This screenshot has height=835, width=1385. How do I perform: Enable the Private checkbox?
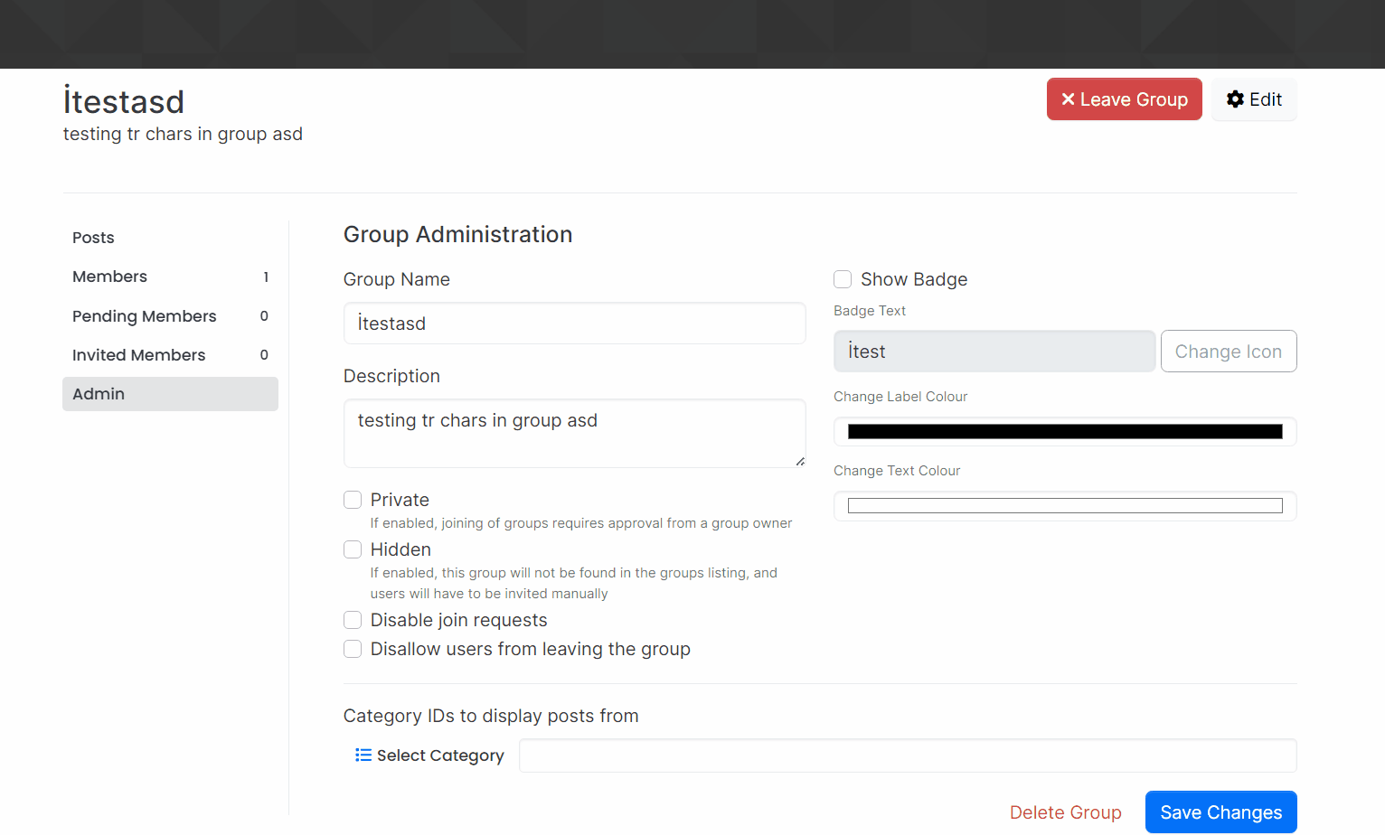point(353,500)
